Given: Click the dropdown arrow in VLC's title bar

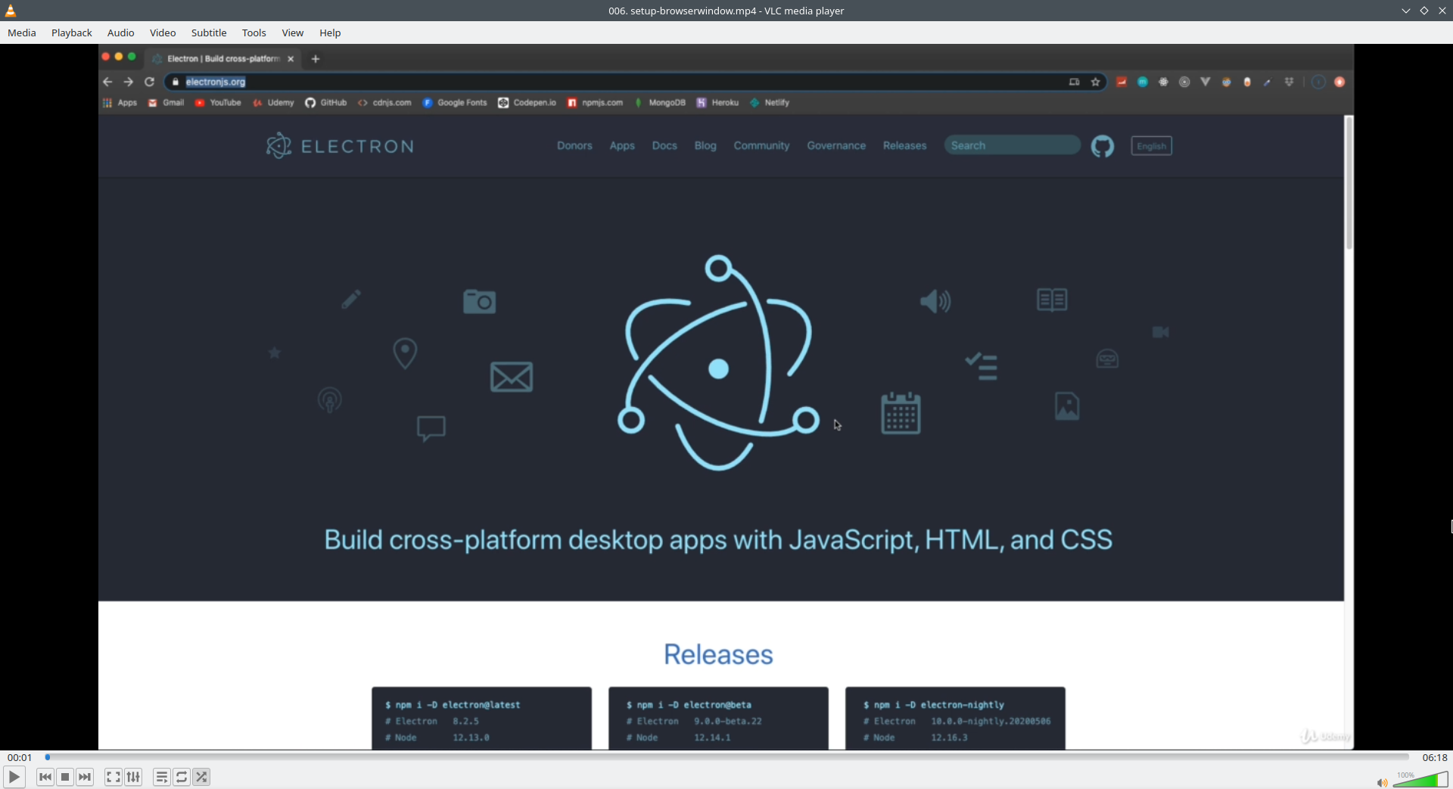Looking at the screenshot, I should click(1405, 10).
